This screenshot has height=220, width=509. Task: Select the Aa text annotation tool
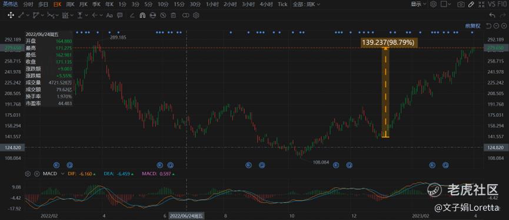[109, 15]
